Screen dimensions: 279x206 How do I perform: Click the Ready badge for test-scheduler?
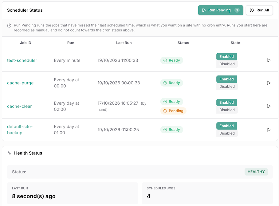click(x=171, y=60)
